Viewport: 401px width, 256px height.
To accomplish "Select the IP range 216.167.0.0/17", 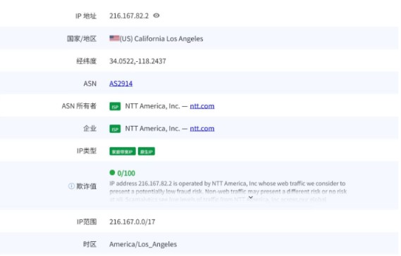I will click(132, 222).
